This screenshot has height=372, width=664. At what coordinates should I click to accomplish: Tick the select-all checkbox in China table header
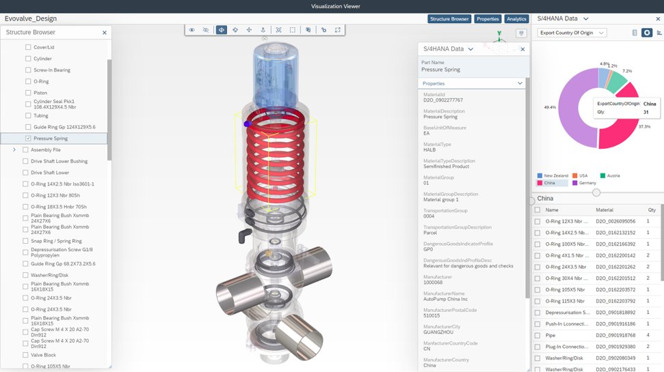coord(537,210)
